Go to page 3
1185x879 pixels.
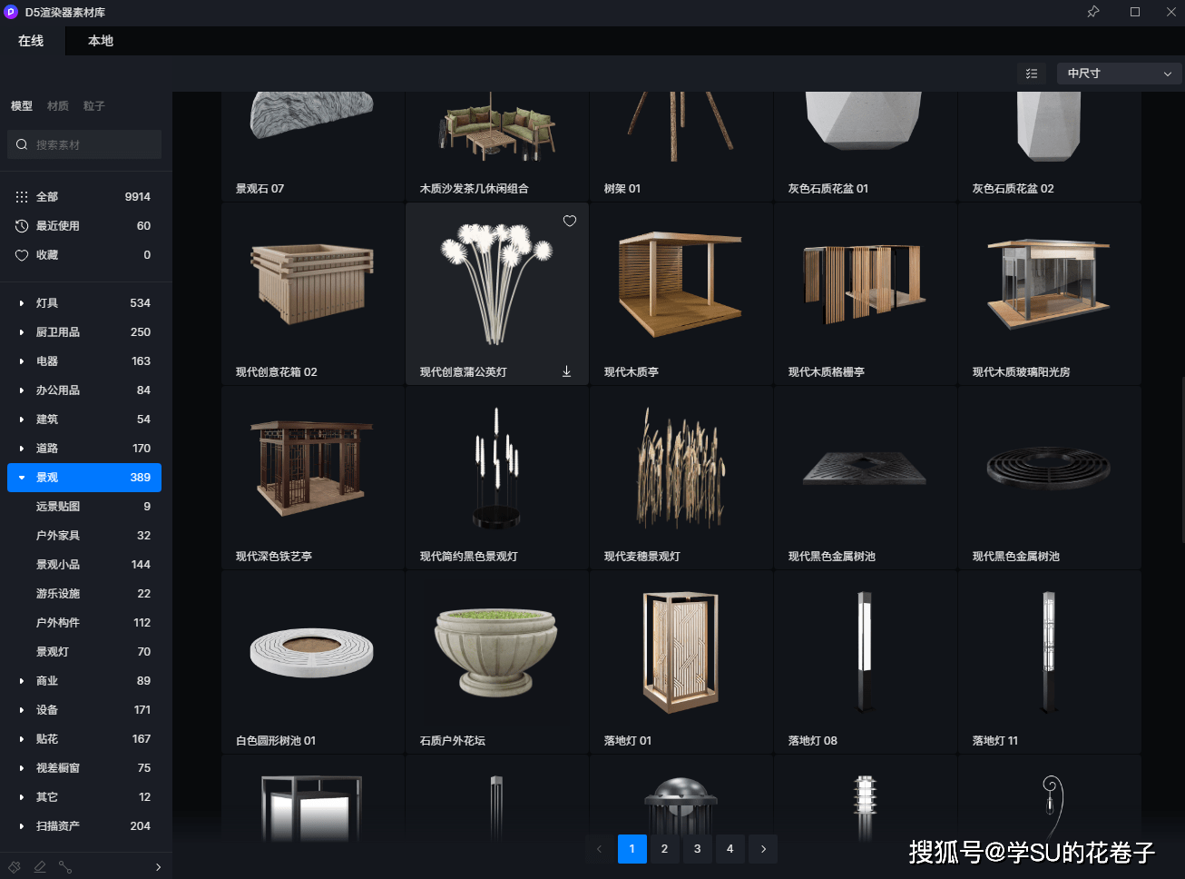point(698,849)
